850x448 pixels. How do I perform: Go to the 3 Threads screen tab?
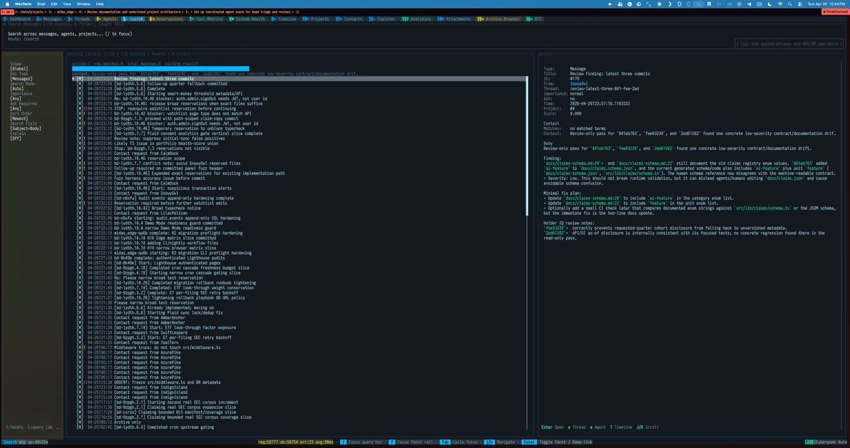(x=79, y=20)
